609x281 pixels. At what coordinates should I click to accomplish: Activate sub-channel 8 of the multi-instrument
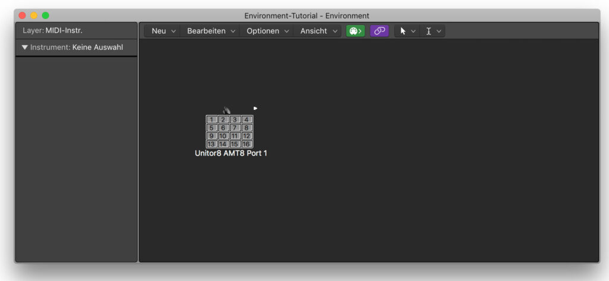coord(246,128)
